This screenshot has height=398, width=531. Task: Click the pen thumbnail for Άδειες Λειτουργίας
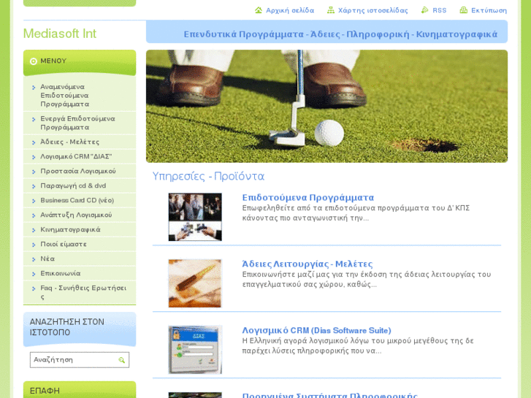[195, 283]
